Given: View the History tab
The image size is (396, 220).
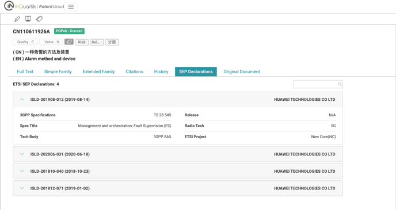Looking at the screenshot, I should click(x=161, y=72).
